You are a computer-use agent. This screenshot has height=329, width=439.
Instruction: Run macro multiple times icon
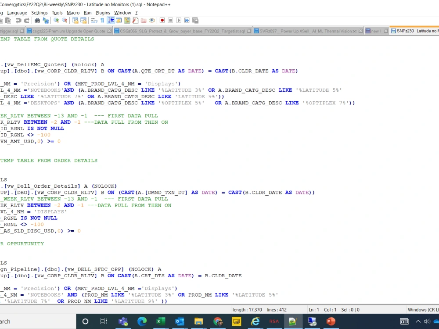(x=187, y=21)
